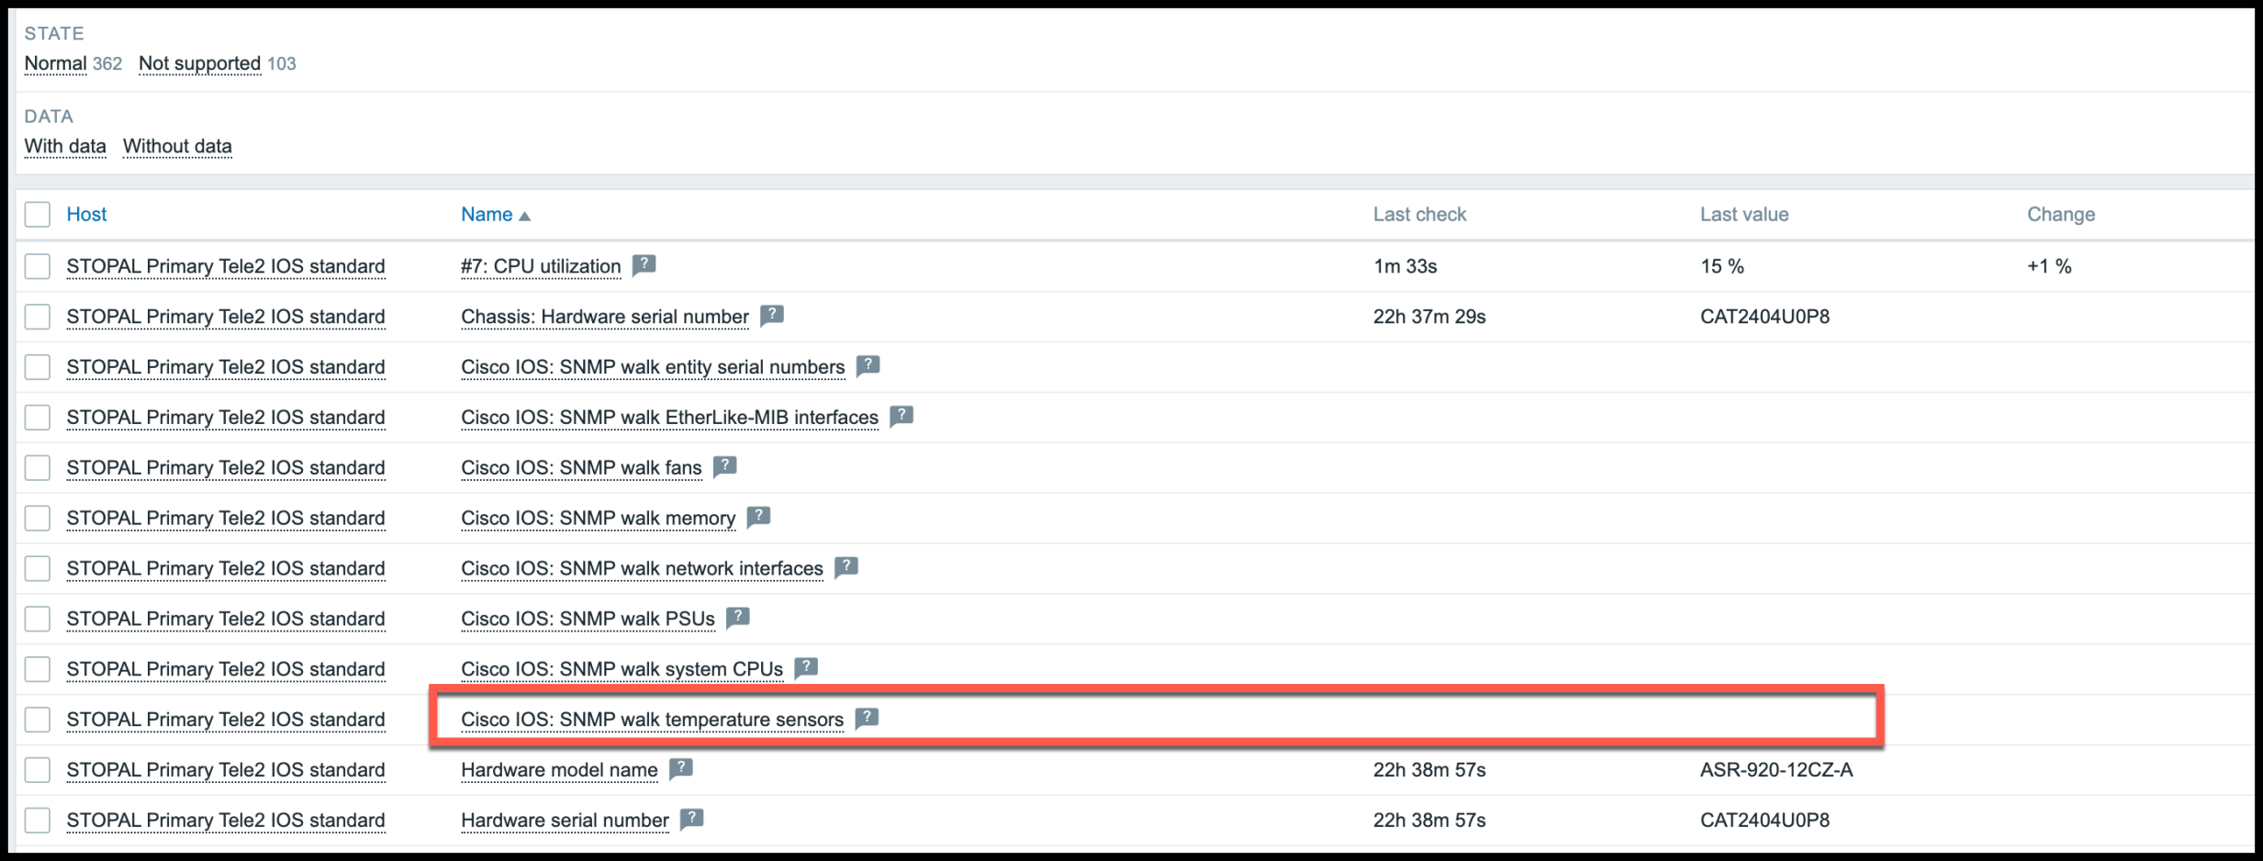Open Cisco IOS: SNMP walk entity serial numbers

652,367
